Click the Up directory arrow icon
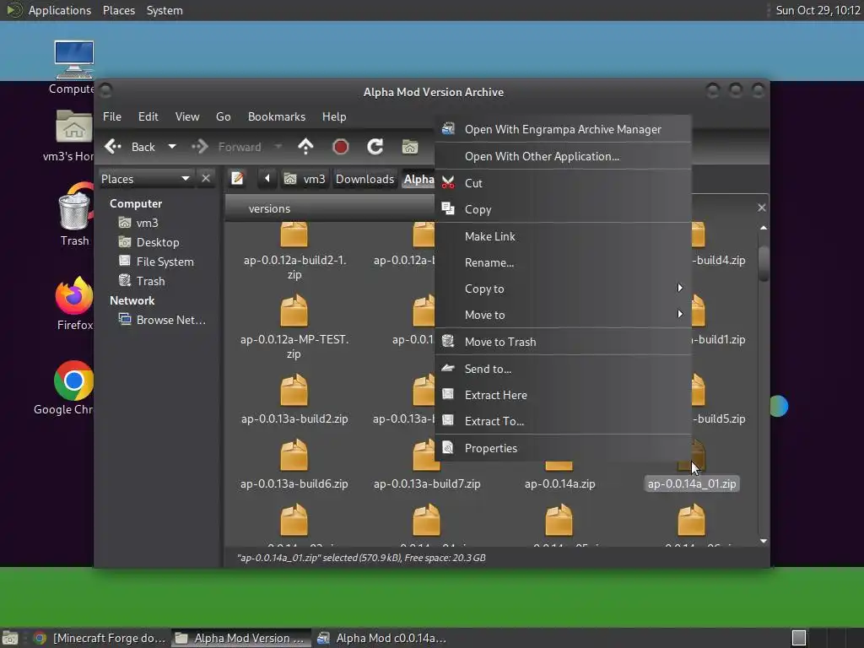This screenshot has height=648, width=864. point(305,147)
